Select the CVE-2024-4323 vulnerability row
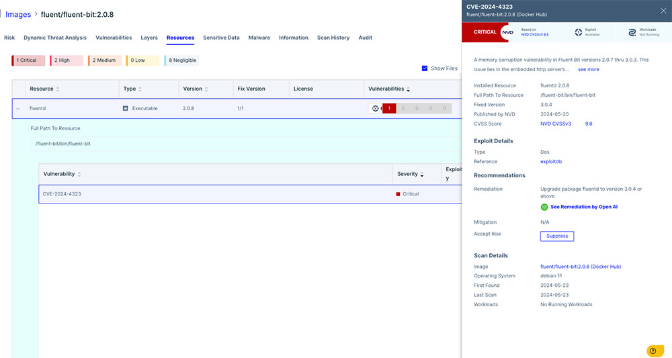The width and height of the screenshot is (672, 358). pyautogui.click(x=250, y=194)
